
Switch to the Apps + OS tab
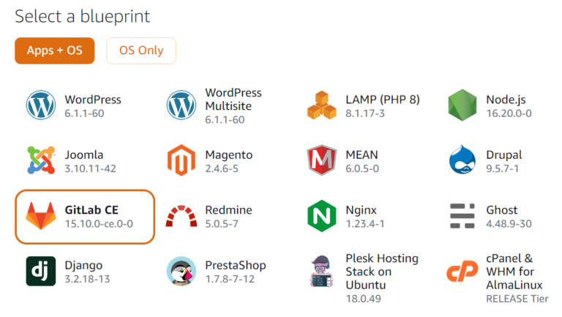pos(55,51)
